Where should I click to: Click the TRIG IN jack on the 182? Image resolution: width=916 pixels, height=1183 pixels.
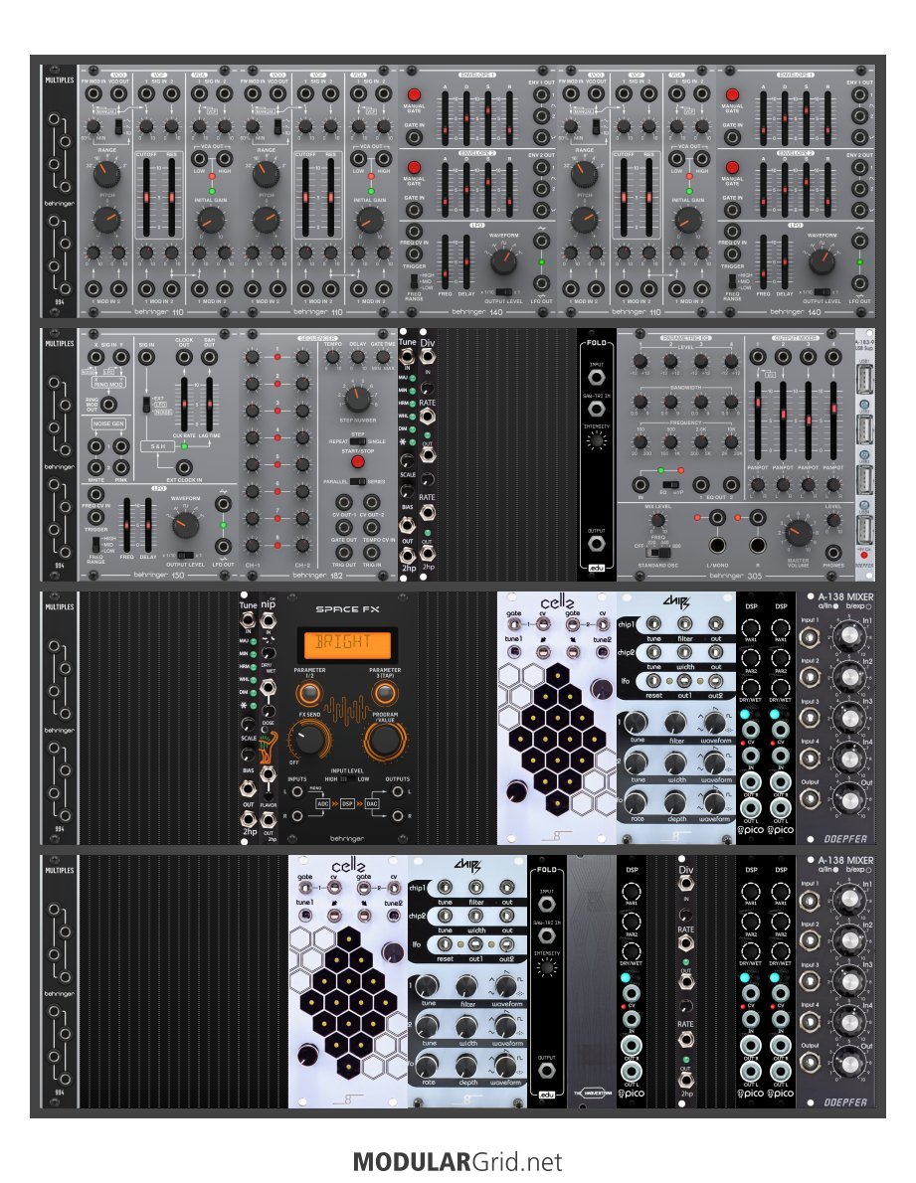click(371, 553)
